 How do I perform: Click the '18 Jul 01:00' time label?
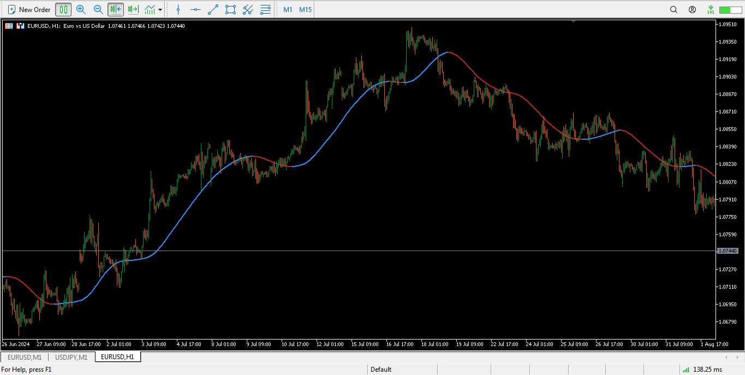click(434, 344)
